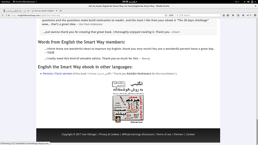Bookmark this page with the star
258x145 pixels.
(224, 15)
